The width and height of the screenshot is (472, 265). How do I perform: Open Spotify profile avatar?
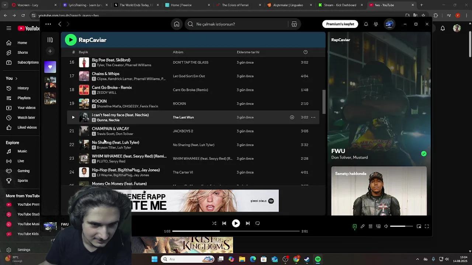(x=389, y=24)
